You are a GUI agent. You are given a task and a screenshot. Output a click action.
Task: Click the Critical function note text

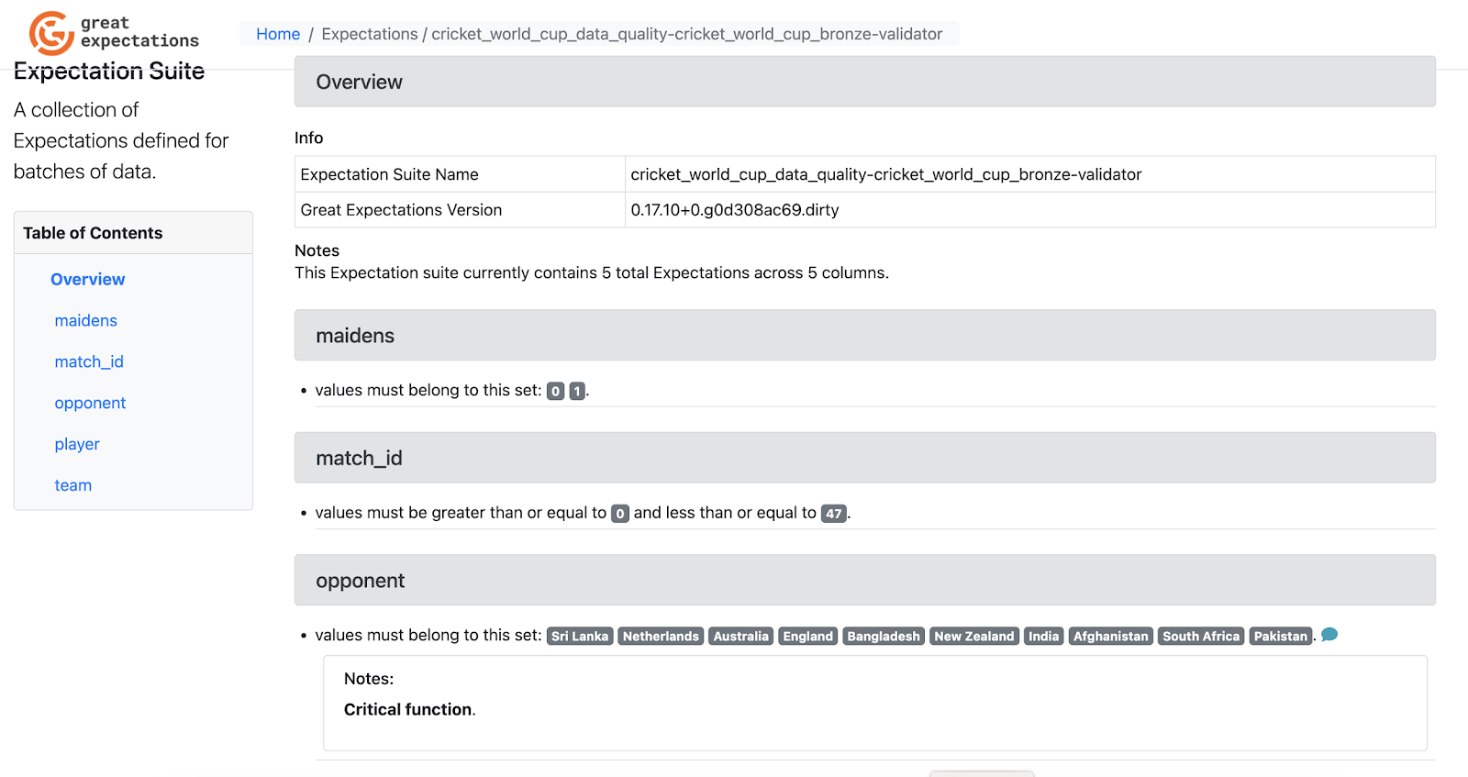click(x=409, y=709)
